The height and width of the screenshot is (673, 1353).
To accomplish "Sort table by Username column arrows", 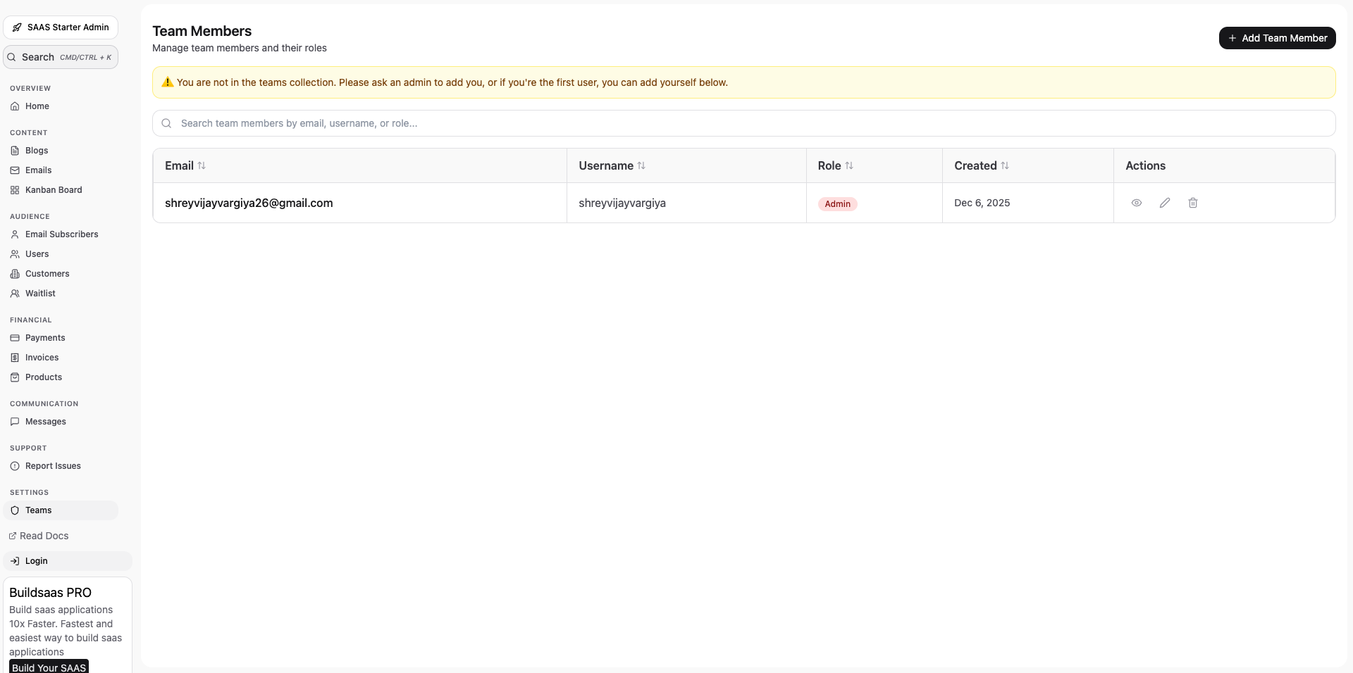I will pos(641,165).
